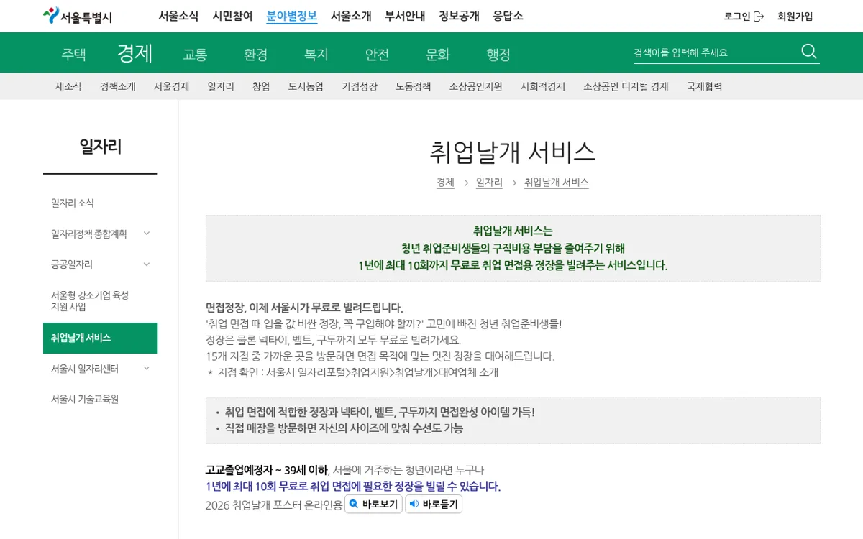863x539 pixels.
Task: Open 정책소개 submenu item
Action: [118, 86]
